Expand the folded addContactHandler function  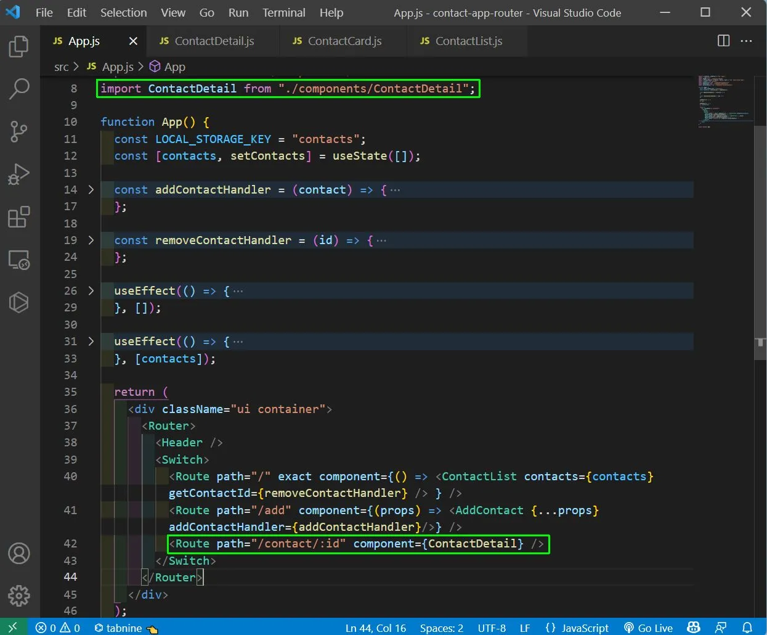(x=91, y=190)
